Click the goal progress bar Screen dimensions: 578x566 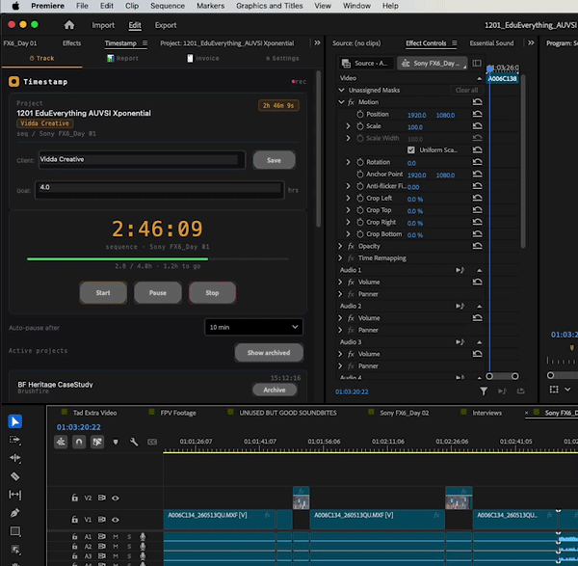click(x=158, y=259)
